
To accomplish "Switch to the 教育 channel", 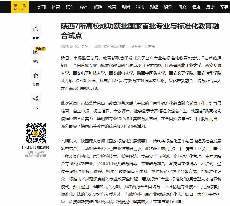I will [x=112, y=7].
